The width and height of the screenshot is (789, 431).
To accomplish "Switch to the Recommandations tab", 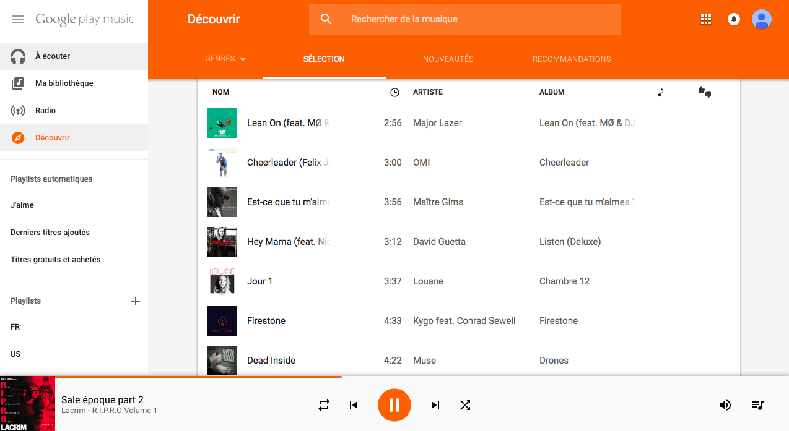I will point(572,59).
